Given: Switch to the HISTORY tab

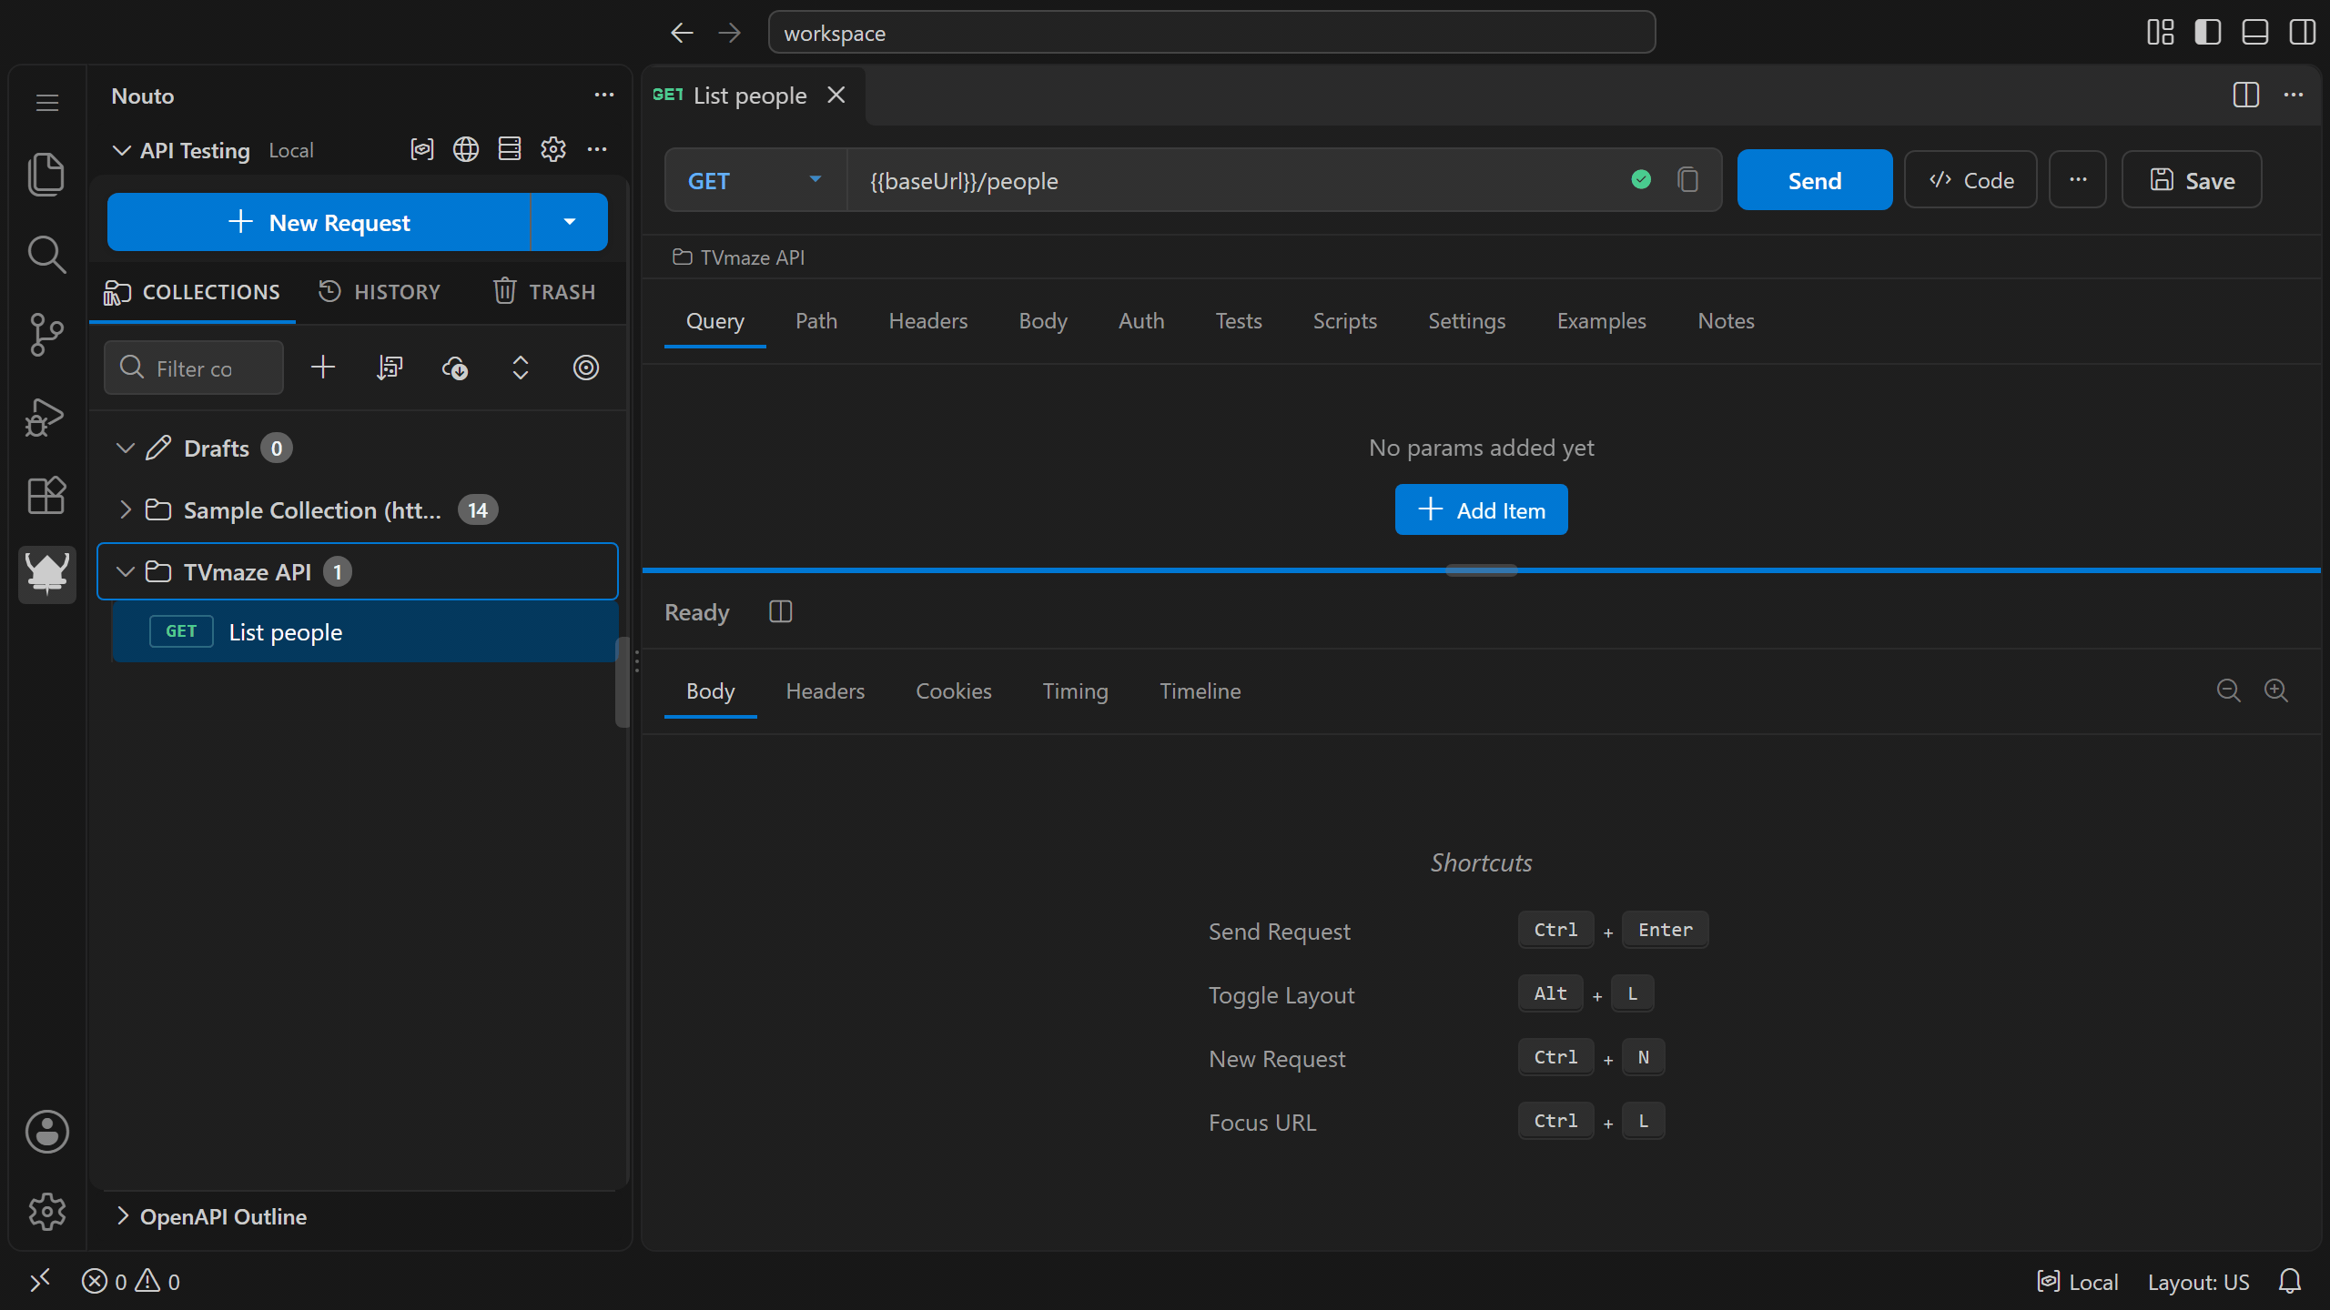Looking at the screenshot, I should click(380, 292).
